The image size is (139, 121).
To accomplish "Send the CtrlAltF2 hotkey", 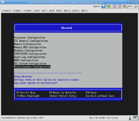I will (17, 11).
